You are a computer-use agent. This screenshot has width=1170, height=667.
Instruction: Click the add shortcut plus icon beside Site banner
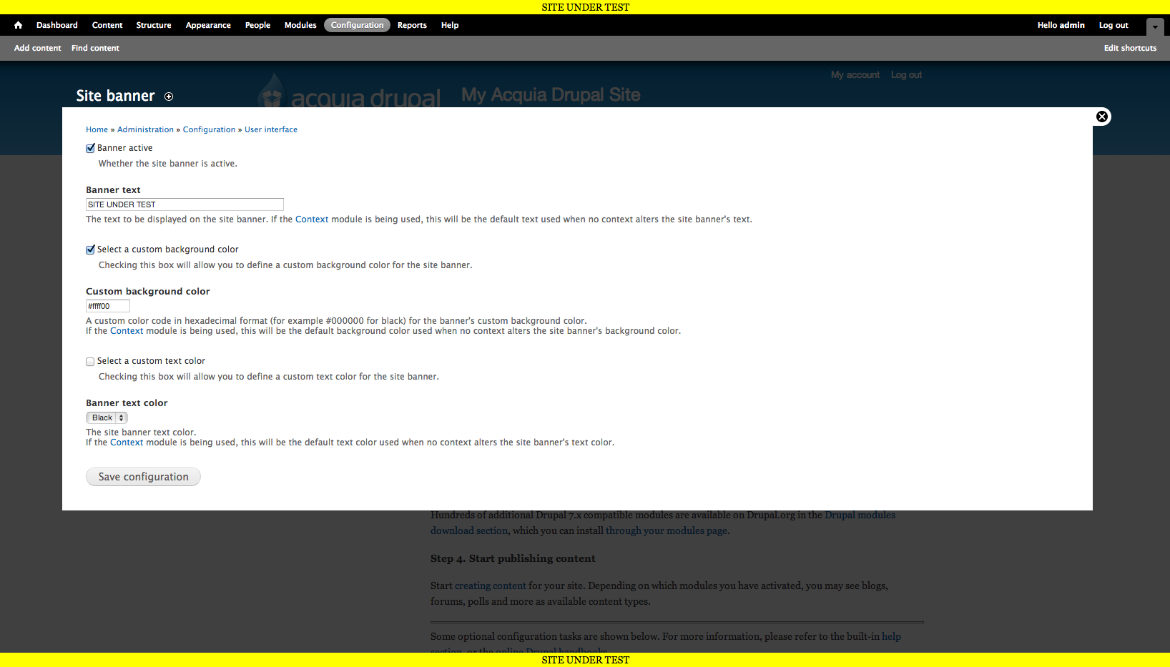click(x=169, y=97)
